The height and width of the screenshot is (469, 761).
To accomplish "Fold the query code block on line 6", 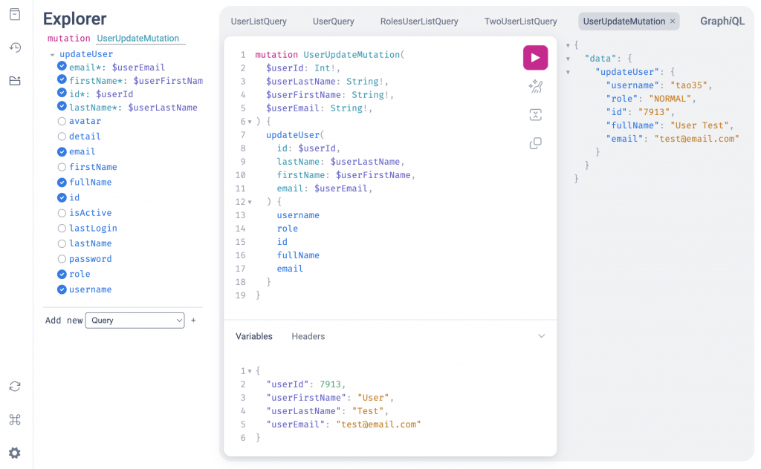I will pos(250,122).
